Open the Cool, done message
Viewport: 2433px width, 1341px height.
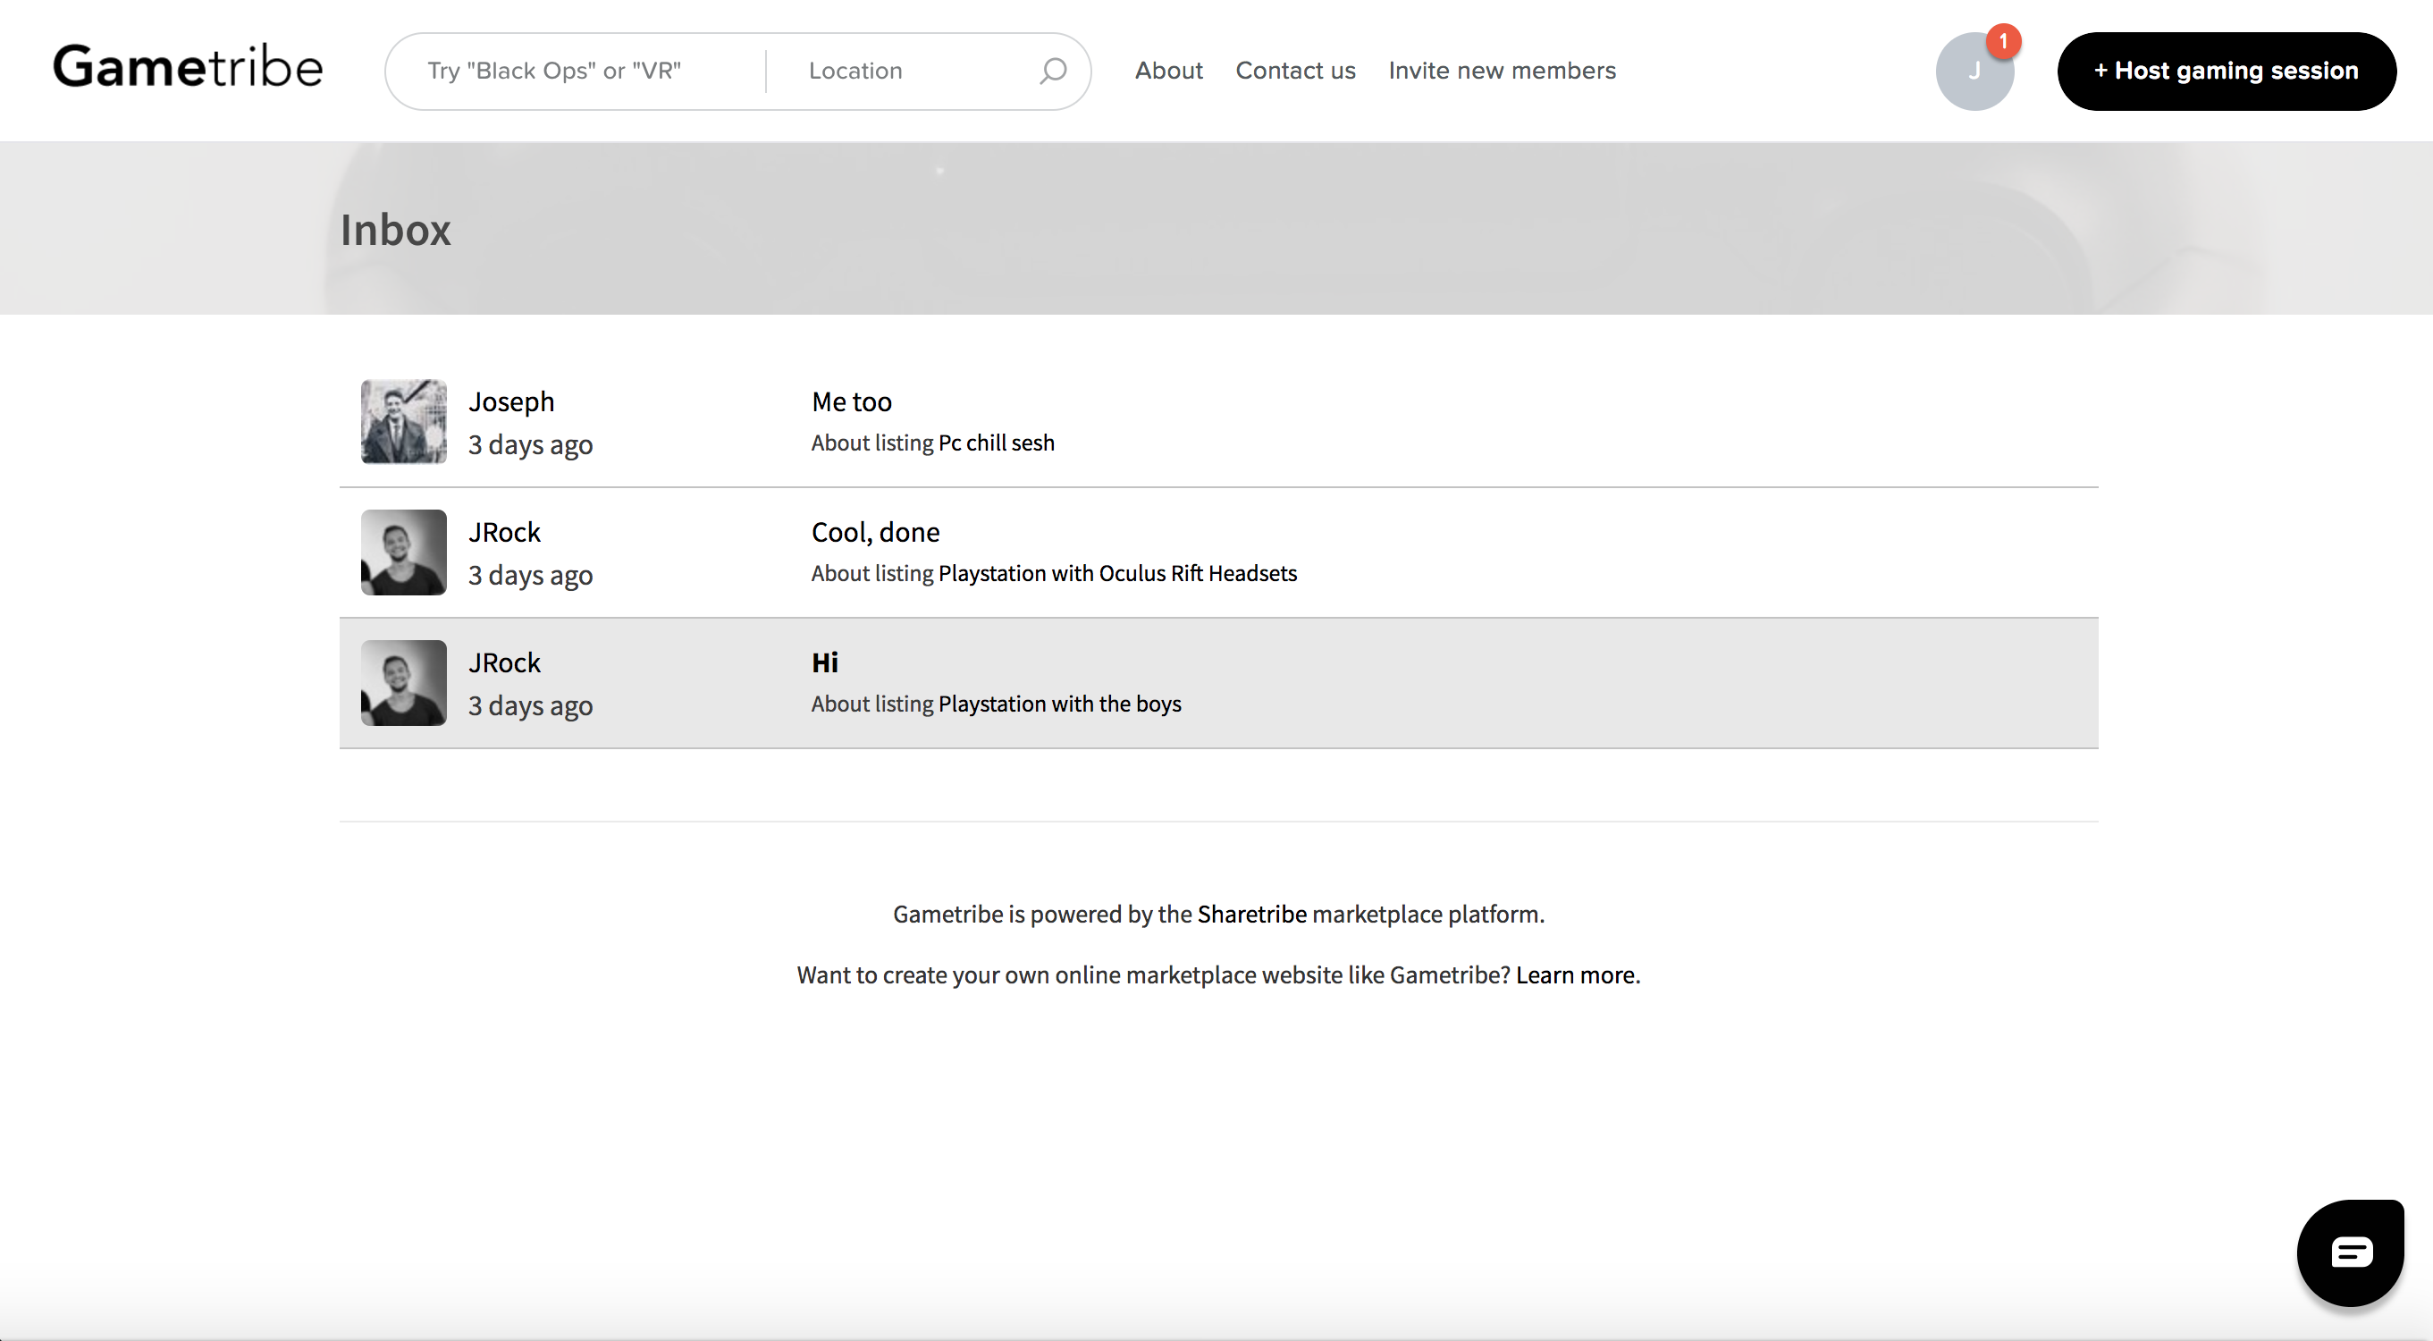pyautogui.click(x=874, y=533)
